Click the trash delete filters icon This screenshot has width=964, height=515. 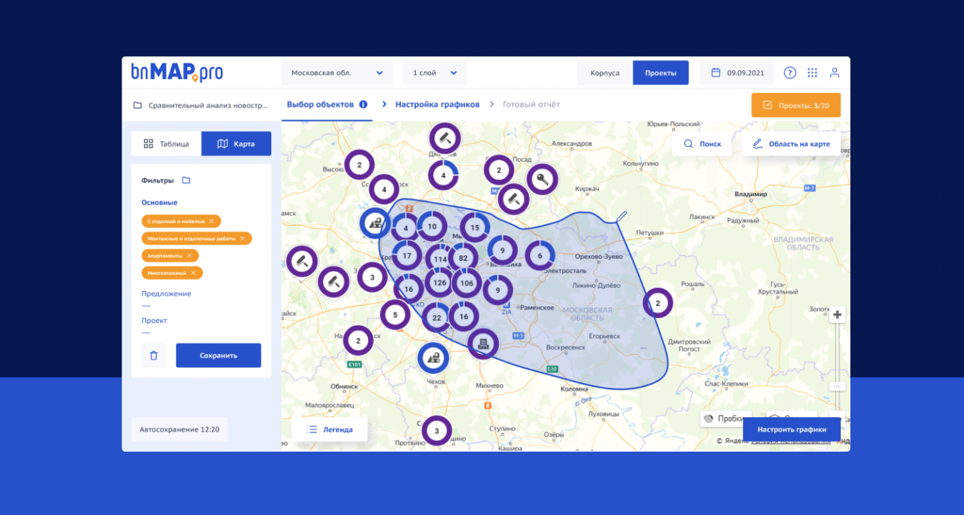pos(154,355)
